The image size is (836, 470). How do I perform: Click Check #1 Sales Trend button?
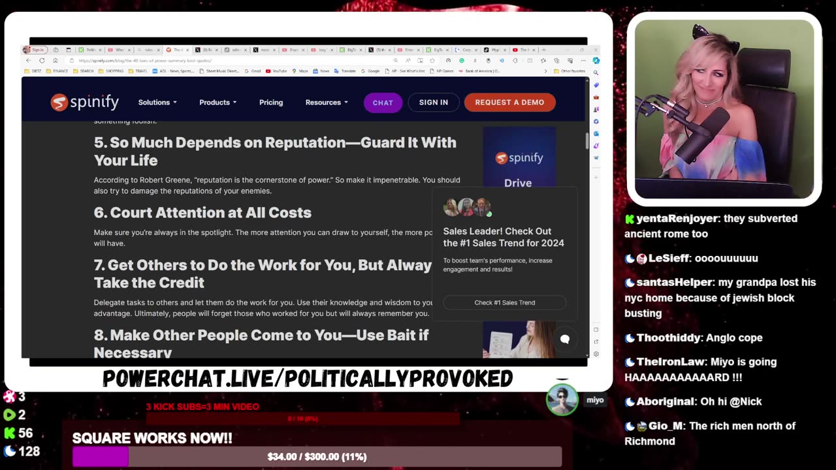504,302
